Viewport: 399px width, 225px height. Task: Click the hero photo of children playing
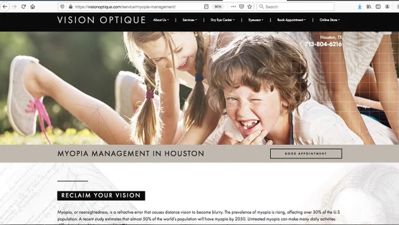click(199, 88)
